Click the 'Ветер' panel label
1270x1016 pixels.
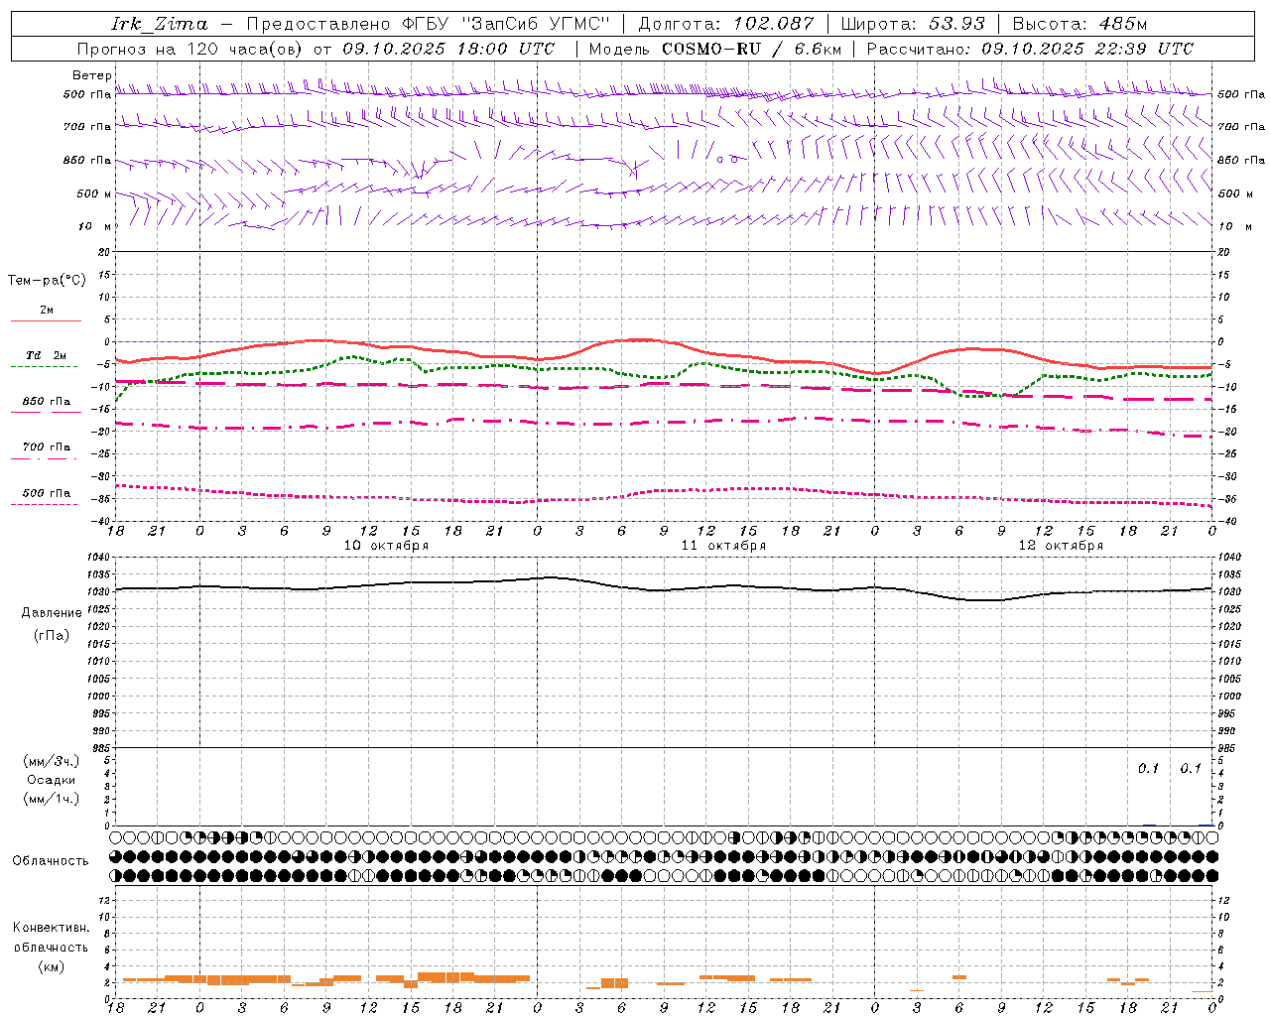click(x=92, y=75)
